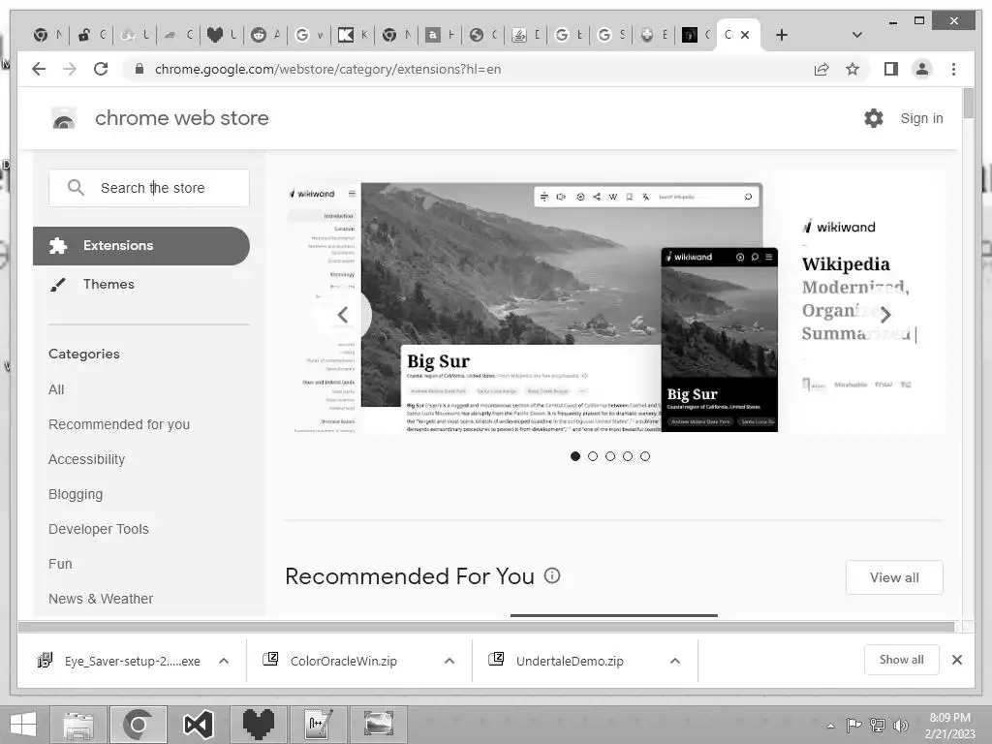The image size is (992, 744).
Task: Click the search magnifier icon
Action: click(76, 187)
